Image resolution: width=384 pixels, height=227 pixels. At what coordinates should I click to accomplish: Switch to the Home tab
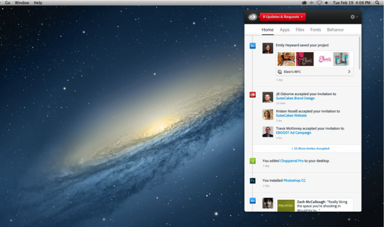click(x=267, y=29)
